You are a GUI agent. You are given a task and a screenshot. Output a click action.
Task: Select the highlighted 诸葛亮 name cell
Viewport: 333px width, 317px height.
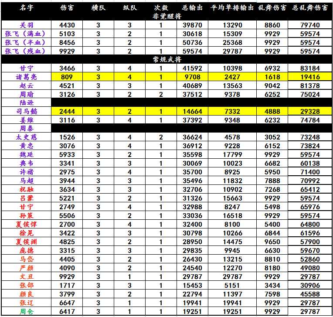pos(26,77)
